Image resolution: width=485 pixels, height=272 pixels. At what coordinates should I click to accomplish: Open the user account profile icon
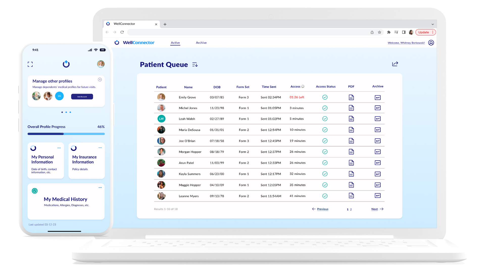pyautogui.click(x=431, y=43)
